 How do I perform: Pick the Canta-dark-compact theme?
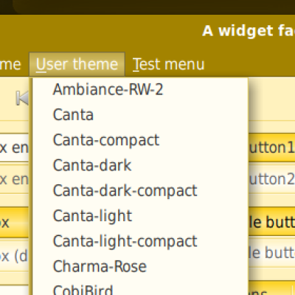click(x=140, y=191)
